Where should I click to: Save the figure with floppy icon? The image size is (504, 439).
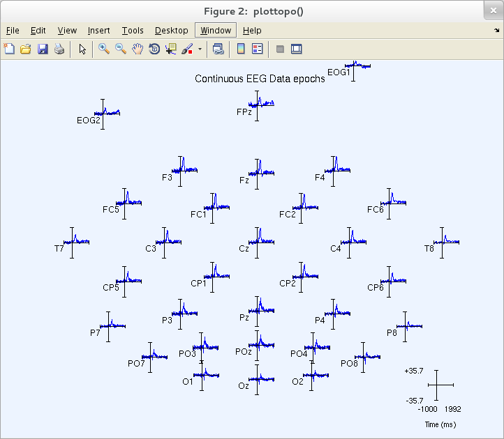click(x=43, y=49)
